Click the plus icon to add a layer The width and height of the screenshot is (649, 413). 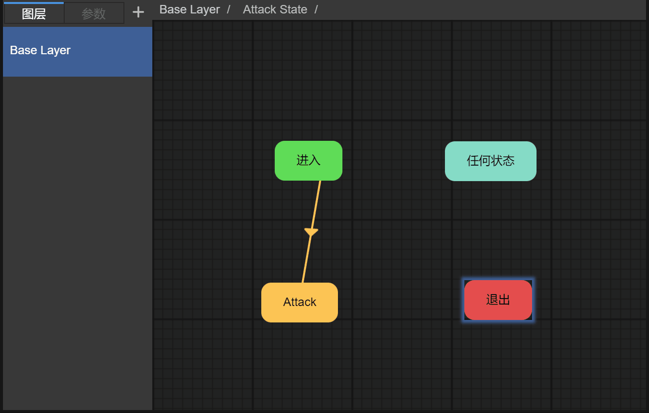(x=138, y=12)
